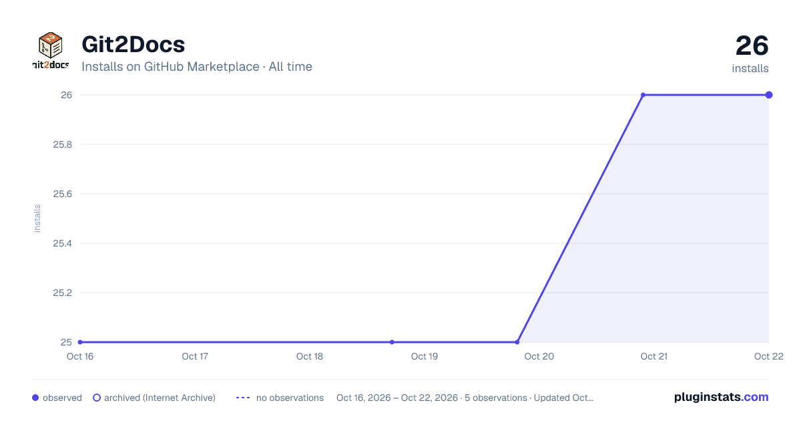Click the date range text 'Oct 16, 2026 – Oct 22, 2026'
The image size is (801, 421).
(x=397, y=398)
